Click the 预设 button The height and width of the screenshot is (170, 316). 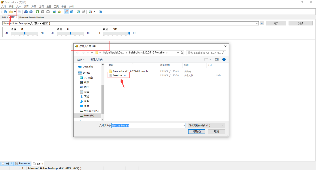click(301, 23)
